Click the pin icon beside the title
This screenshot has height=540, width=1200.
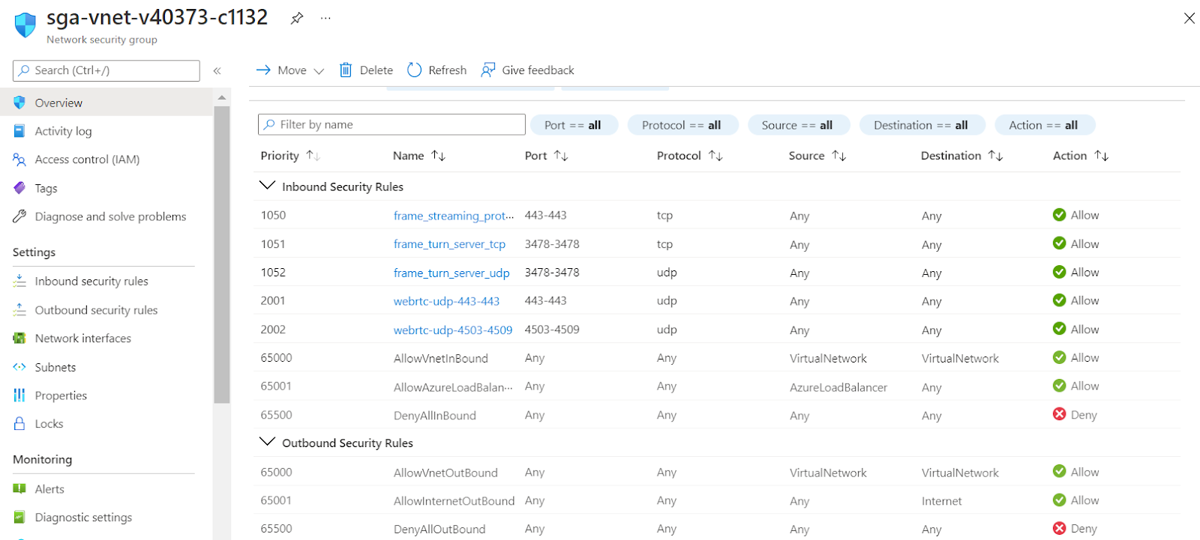(x=297, y=19)
